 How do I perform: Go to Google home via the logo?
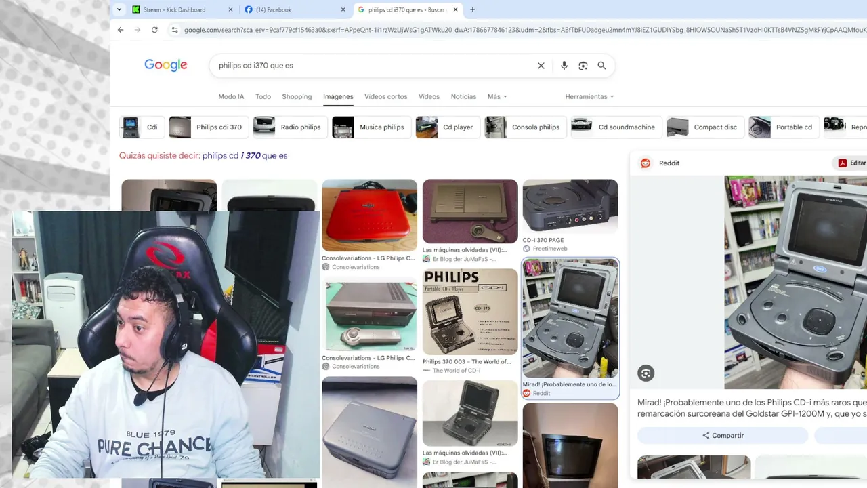pyautogui.click(x=166, y=65)
